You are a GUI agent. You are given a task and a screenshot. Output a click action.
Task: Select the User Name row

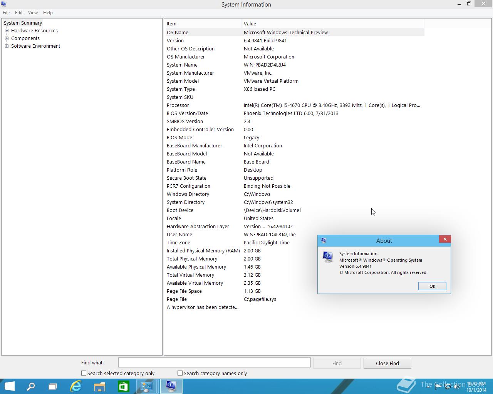coord(295,234)
